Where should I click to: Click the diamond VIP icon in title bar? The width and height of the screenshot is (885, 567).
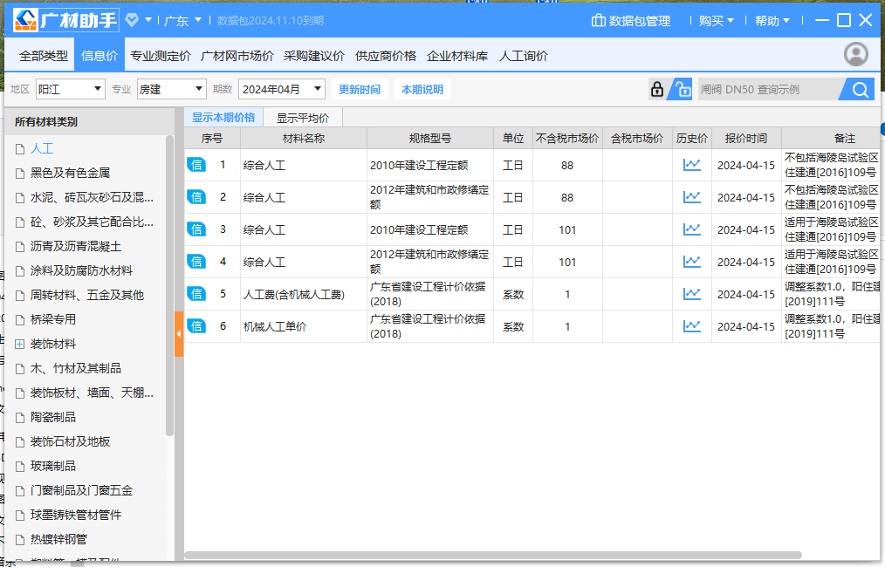(132, 20)
